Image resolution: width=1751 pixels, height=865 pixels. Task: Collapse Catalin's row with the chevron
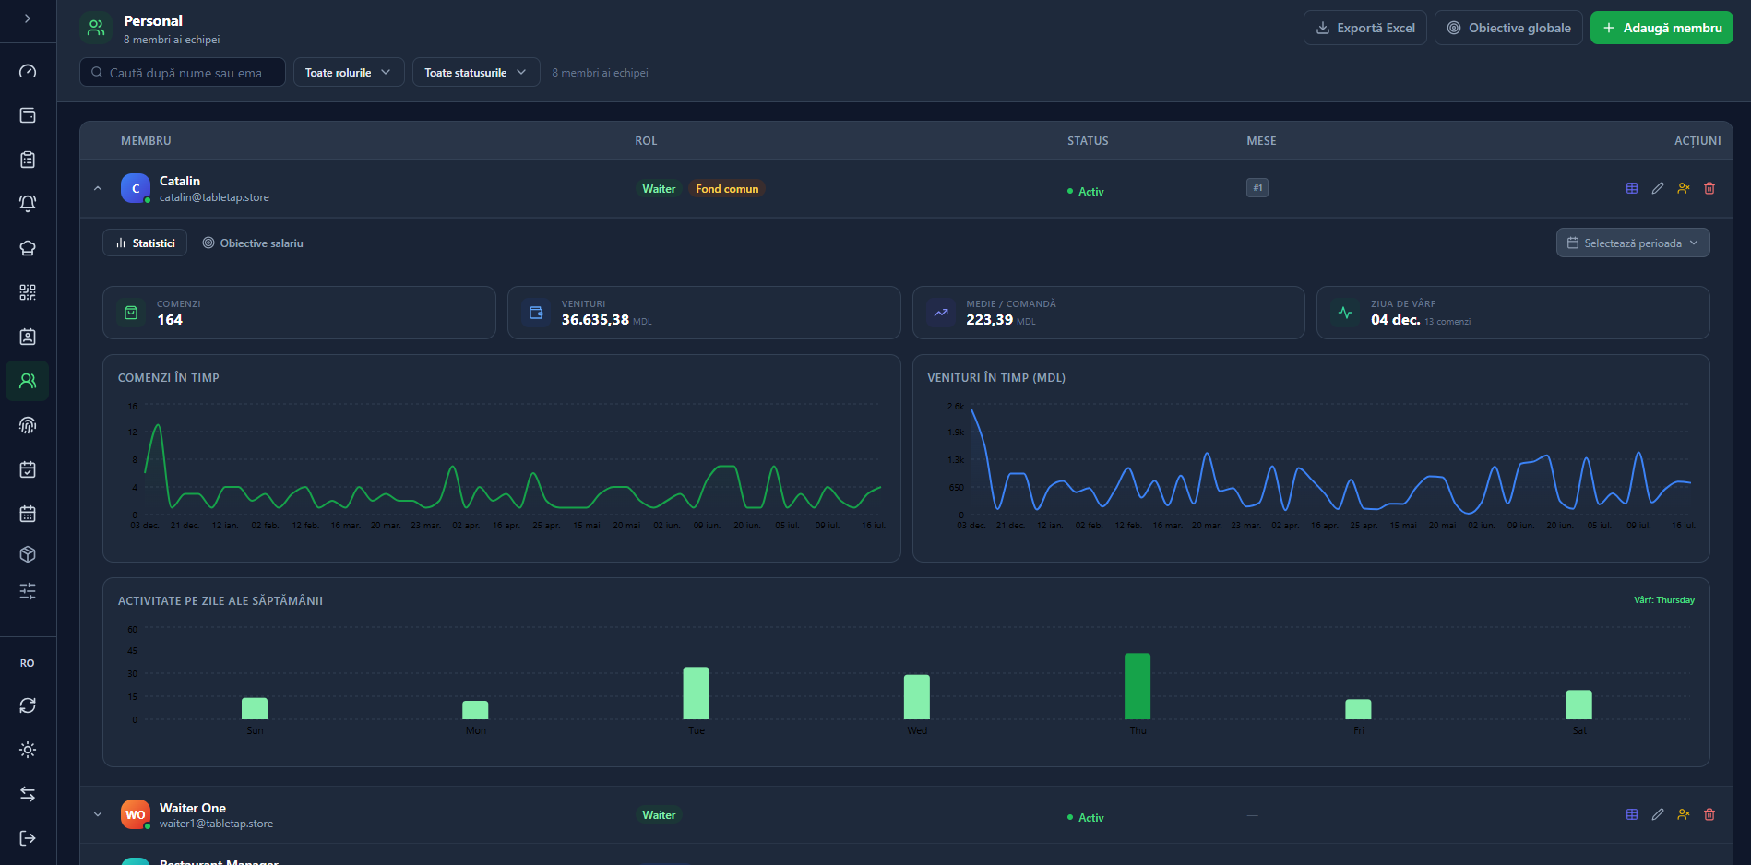coord(98,188)
